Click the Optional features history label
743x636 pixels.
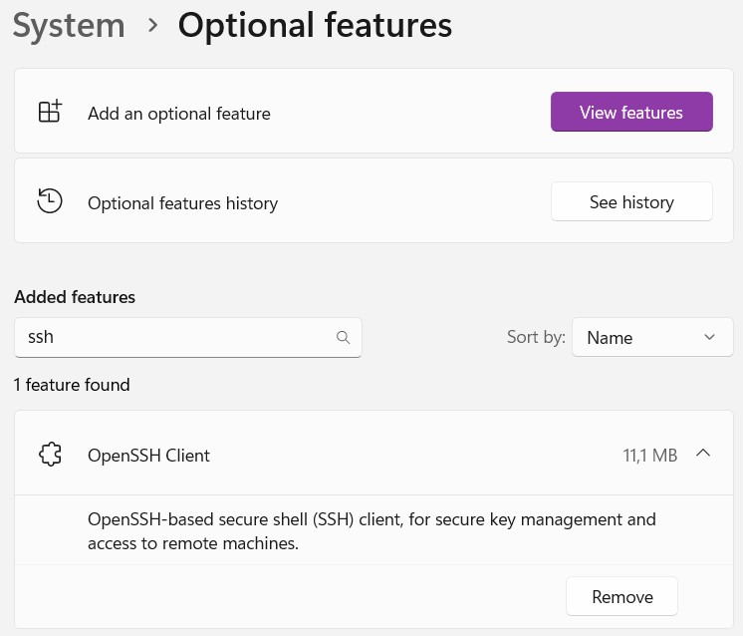pyautogui.click(x=182, y=203)
